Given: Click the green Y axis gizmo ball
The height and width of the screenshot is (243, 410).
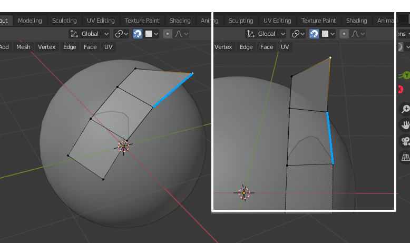Looking at the screenshot, I should pyautogui.click(x=406, y=75).
